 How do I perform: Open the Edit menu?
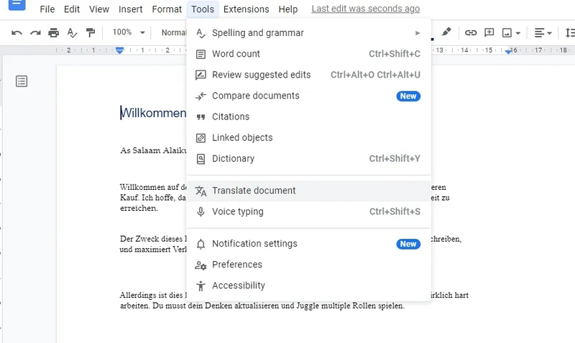(72, 9)
